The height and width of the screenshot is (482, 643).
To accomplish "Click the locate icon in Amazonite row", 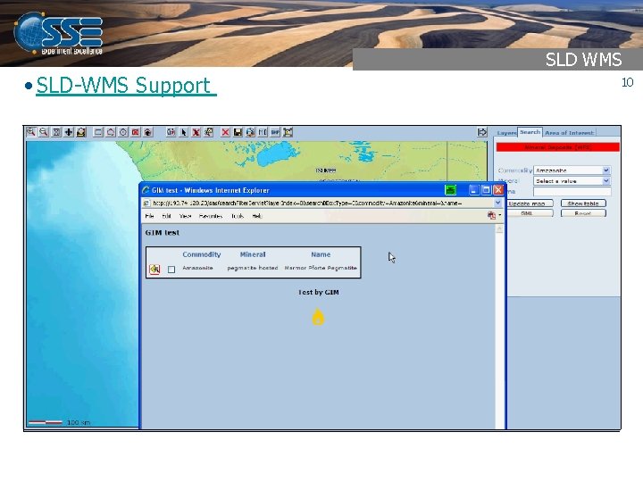I will (154, 270).
